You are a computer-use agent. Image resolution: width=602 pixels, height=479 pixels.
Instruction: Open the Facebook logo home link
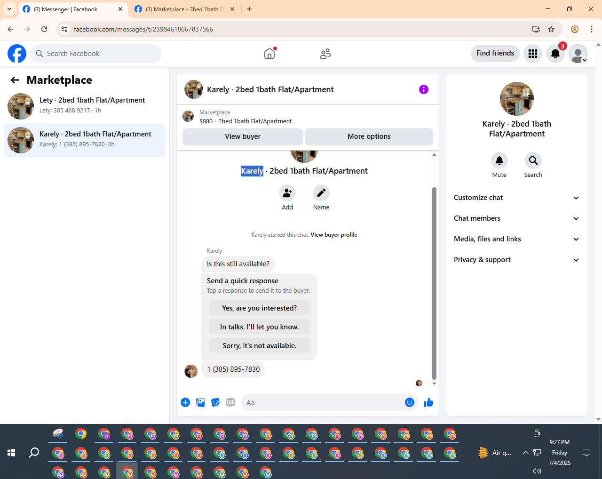click(x=17, y=54)
